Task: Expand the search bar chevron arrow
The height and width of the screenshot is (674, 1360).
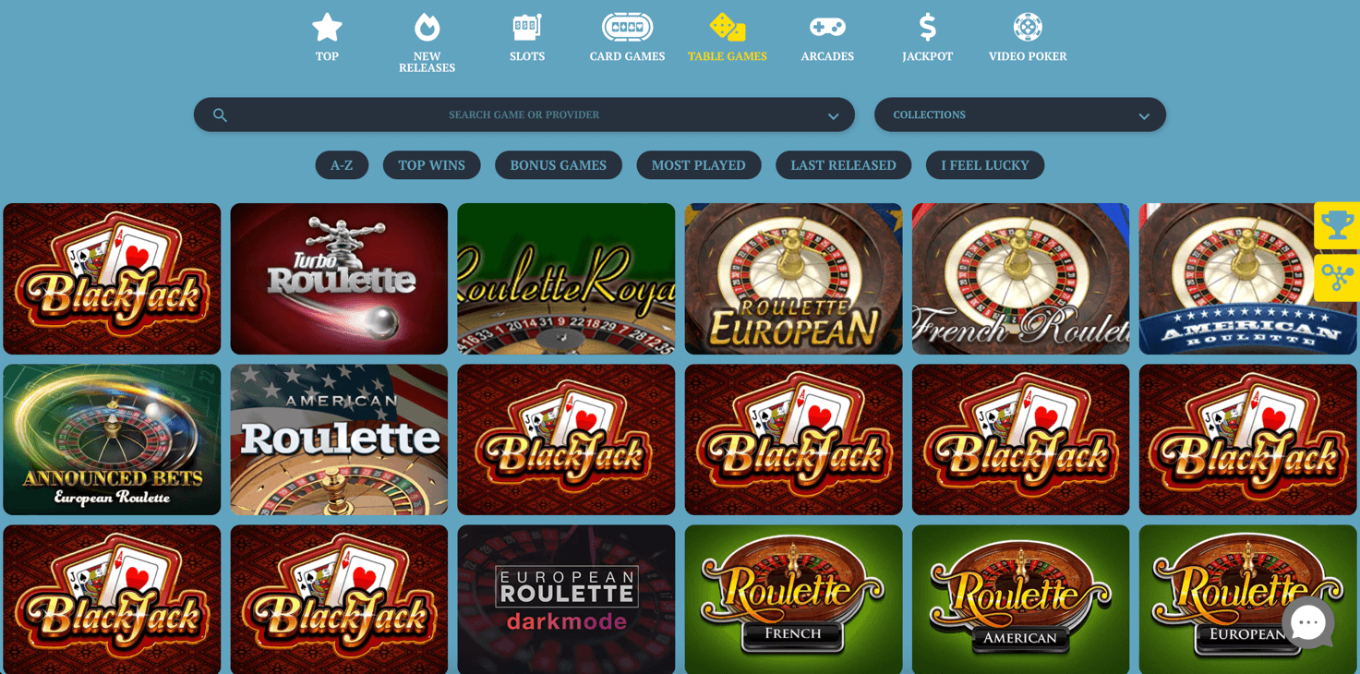Action: coord(833,116)
